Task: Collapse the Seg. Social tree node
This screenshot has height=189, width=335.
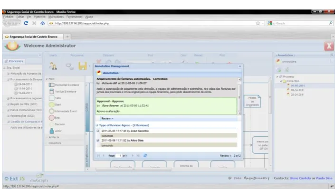Action: [x=4, y=68]
